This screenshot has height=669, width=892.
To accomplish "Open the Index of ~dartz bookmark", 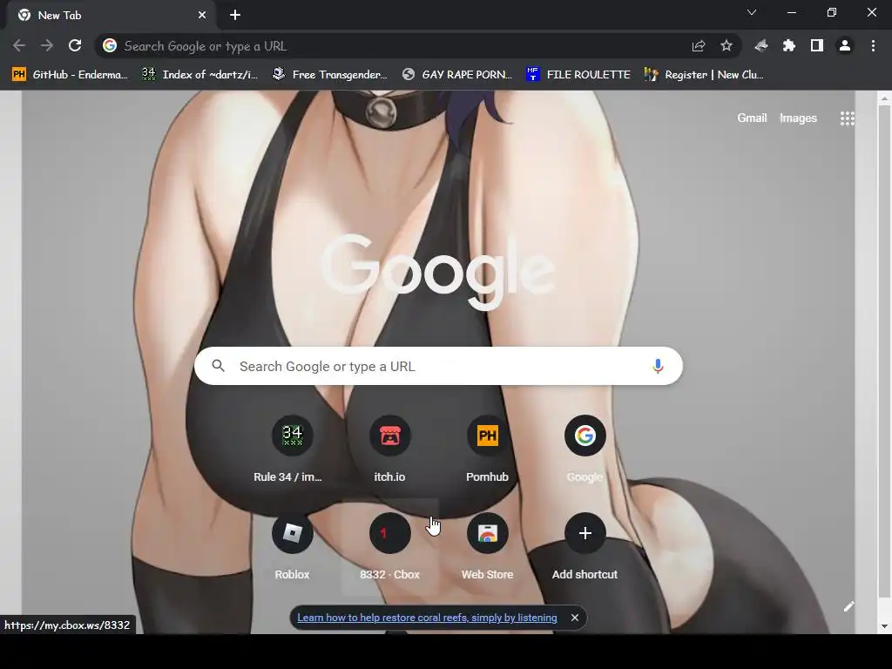I will tap(200, 75).
